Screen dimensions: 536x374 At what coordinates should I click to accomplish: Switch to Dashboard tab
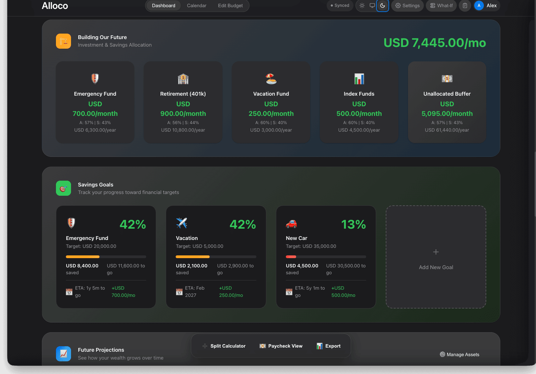tap(164, 5)
